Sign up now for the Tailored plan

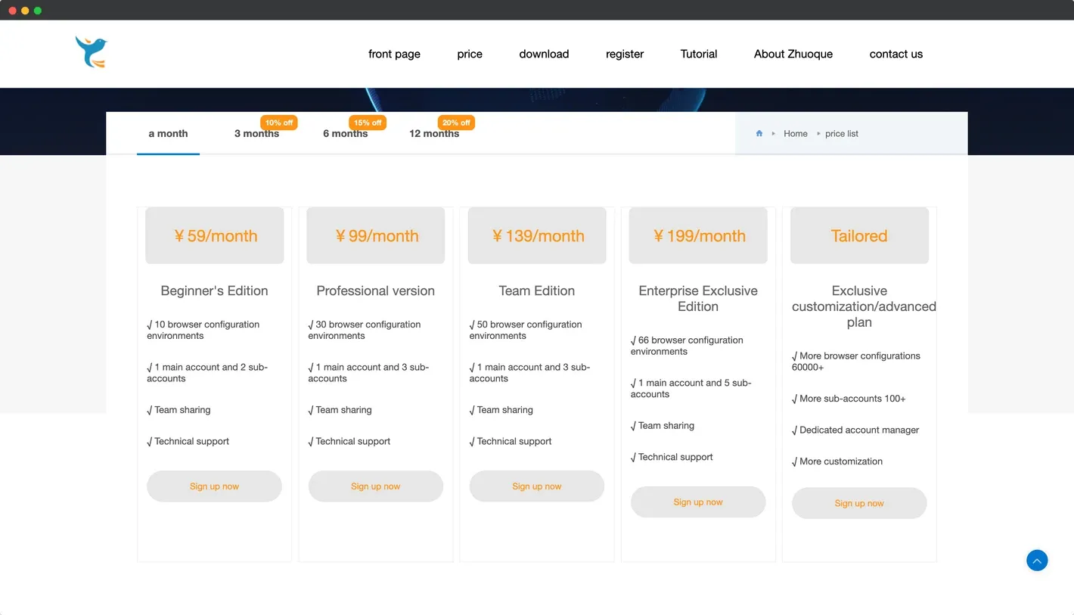pyautogui.click(x=859, y=503)
